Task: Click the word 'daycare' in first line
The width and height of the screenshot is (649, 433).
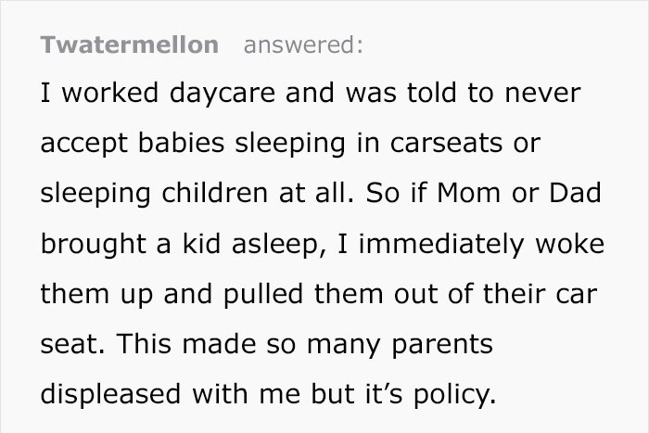Action: [223, 93]
